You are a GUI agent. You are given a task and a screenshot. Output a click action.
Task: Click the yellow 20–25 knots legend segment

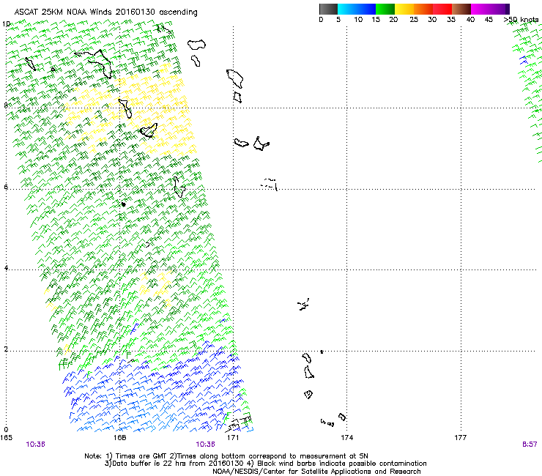coord(404,9)
